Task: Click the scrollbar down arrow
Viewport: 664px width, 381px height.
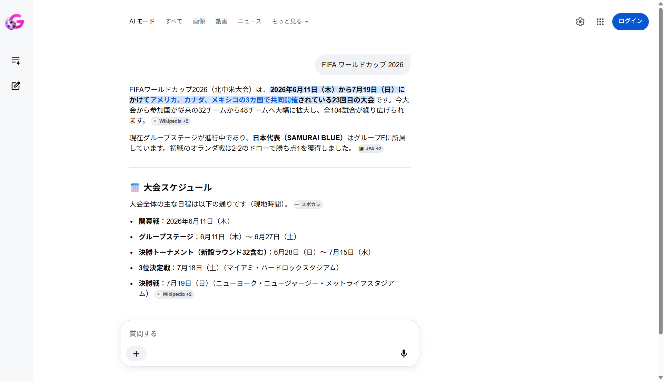Action: pos(661,378)
